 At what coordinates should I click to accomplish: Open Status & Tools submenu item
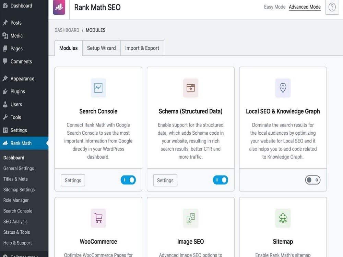click(x=16, y=232)
